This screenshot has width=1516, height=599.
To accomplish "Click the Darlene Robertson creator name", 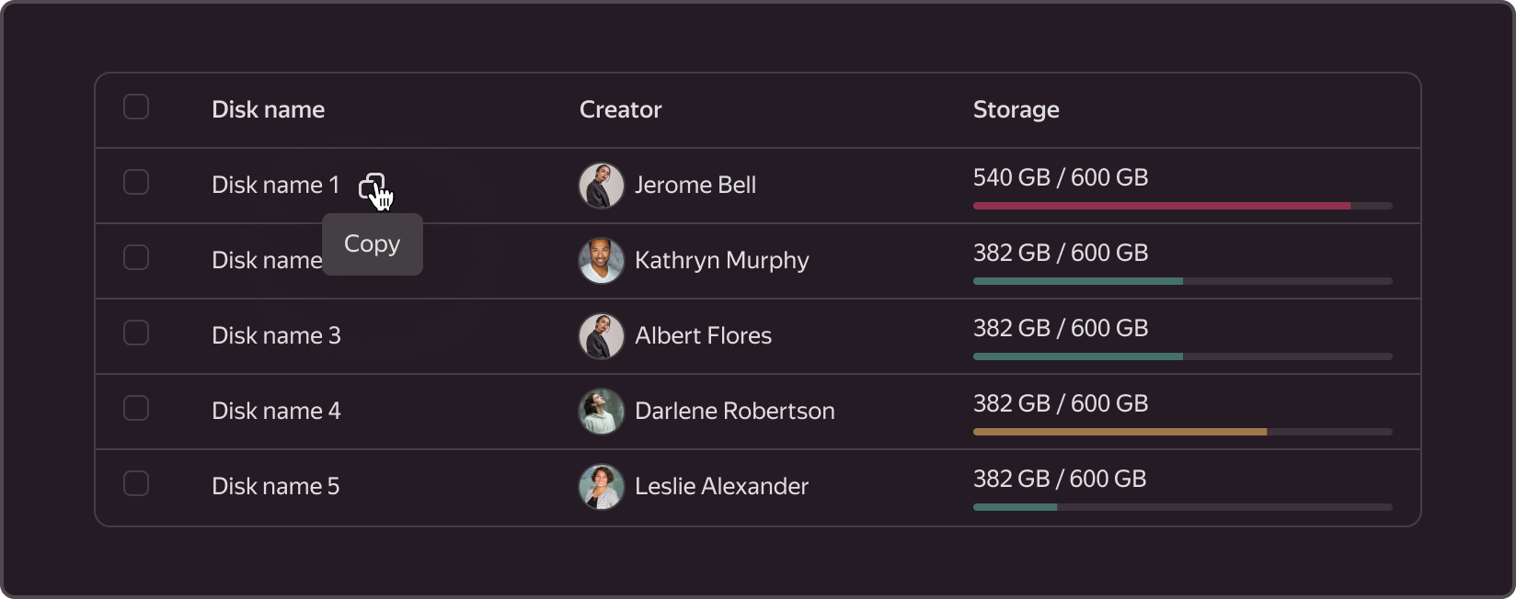I will click(x=735, y=411).
